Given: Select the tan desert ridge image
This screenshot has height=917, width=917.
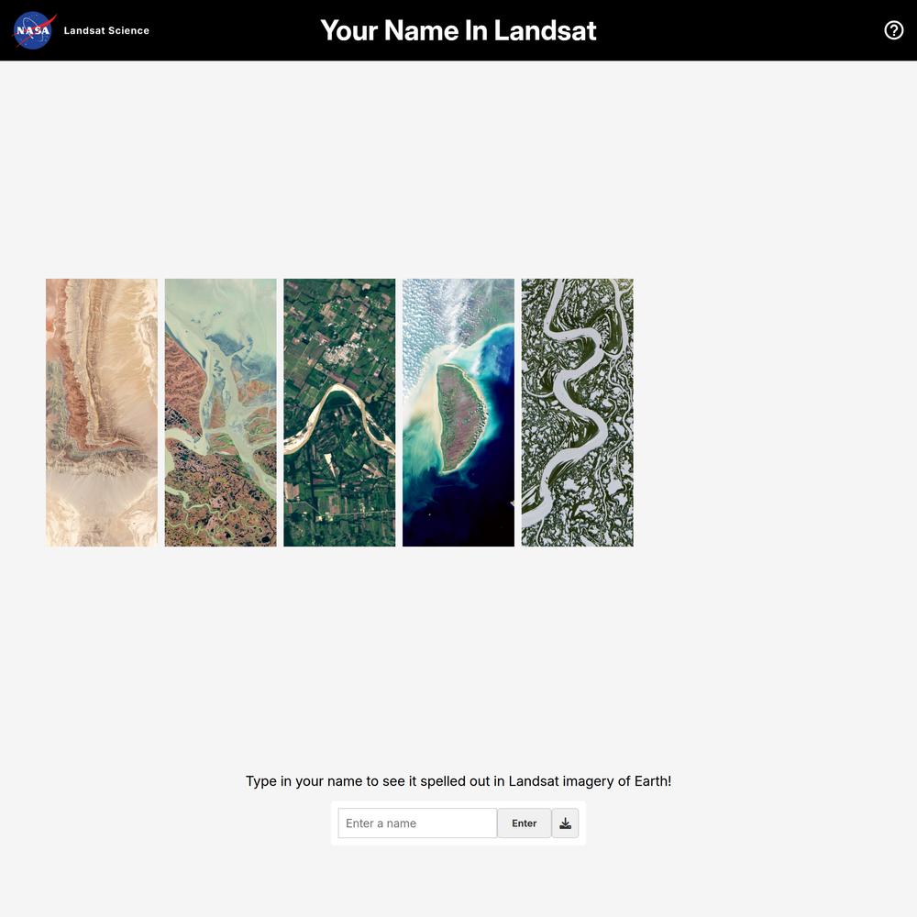Looking at the screenshot, I should tap(102, 413).
